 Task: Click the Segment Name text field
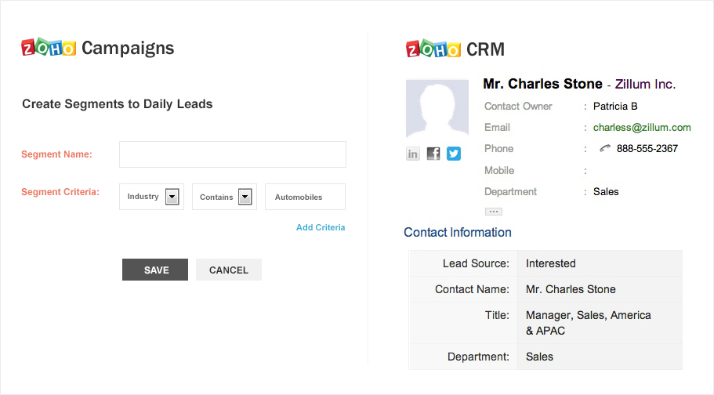[232, 154]
